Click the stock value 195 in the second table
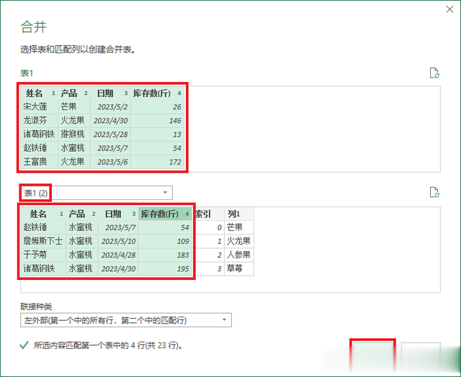The width and height of the screenshot is (461, 377). pos(165,268)
